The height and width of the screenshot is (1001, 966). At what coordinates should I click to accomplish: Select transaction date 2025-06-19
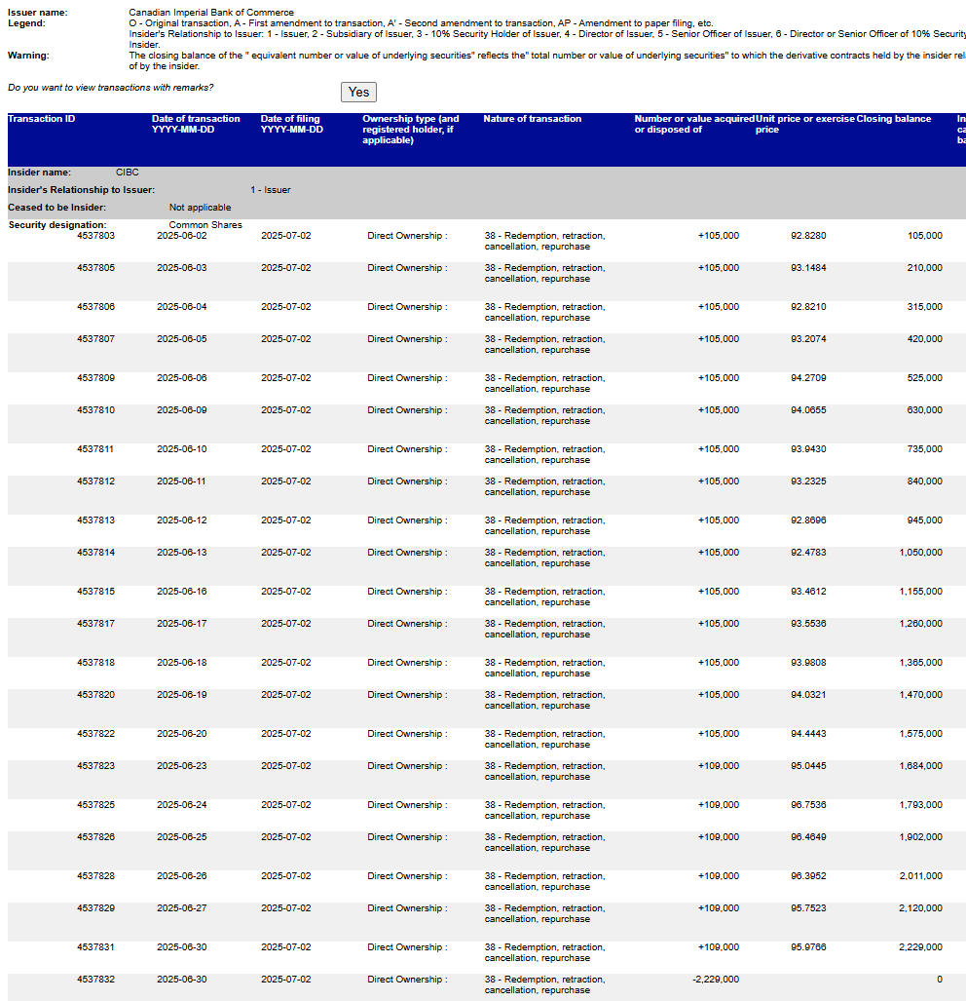[x=182, y=695]
